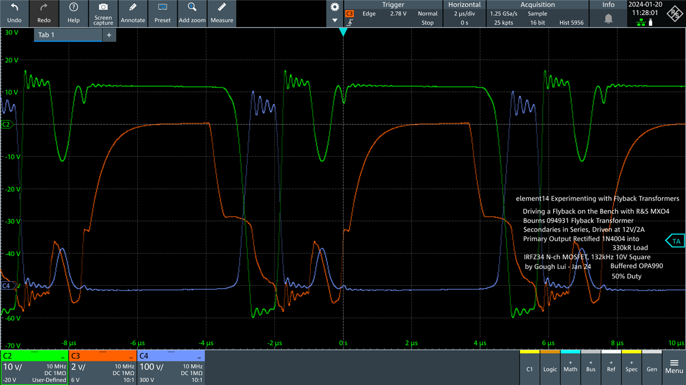
Task: Click the C2 10 V/ vertical scale
Action: pyautogui.click(x=13, y=367)
